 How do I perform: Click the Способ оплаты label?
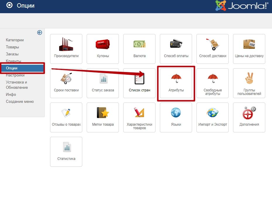176,56
